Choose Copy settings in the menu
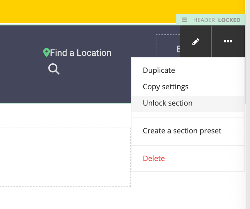 pyautogui.click(x=165, y=87)
